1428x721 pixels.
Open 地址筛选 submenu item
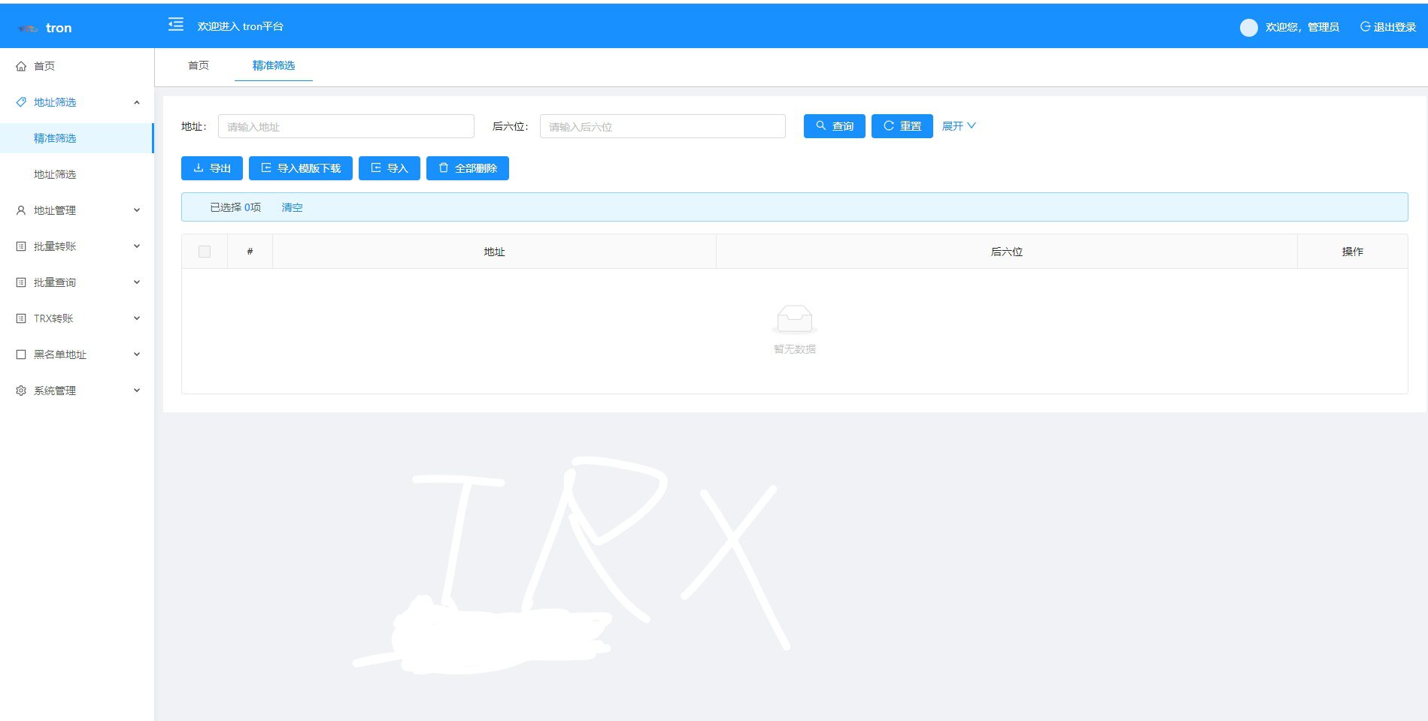coord(55,174)
